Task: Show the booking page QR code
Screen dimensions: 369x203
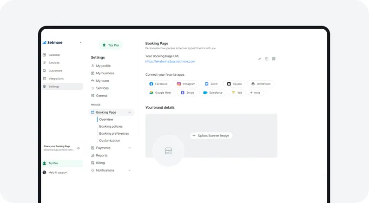Action: [274, 59]
